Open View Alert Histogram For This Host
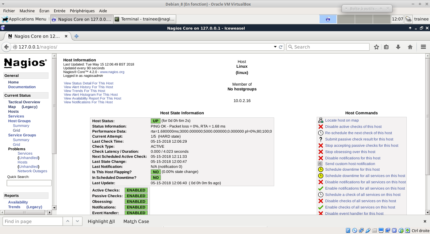430x234 pixels. (91, 95)
